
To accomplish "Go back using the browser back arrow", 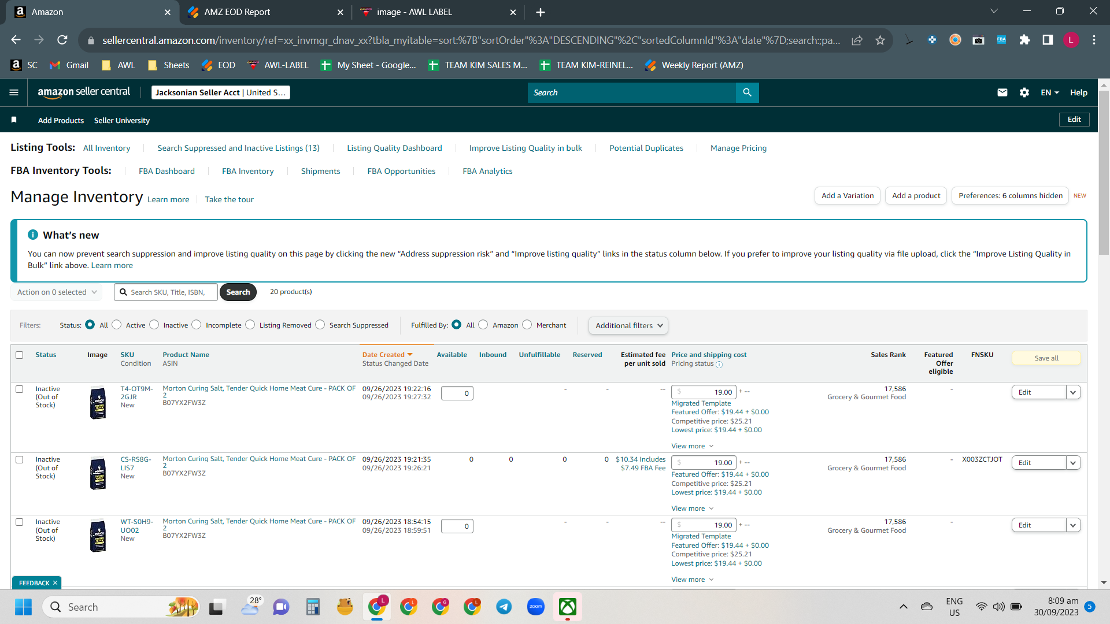I will coord(16,40).
